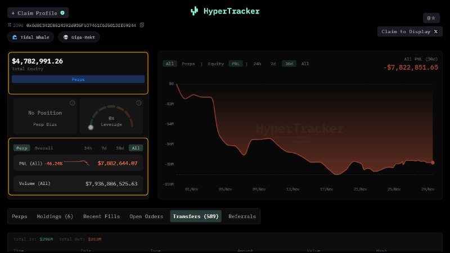Click the skull icon on Giga-Rekt tag

tap(66, 37)
